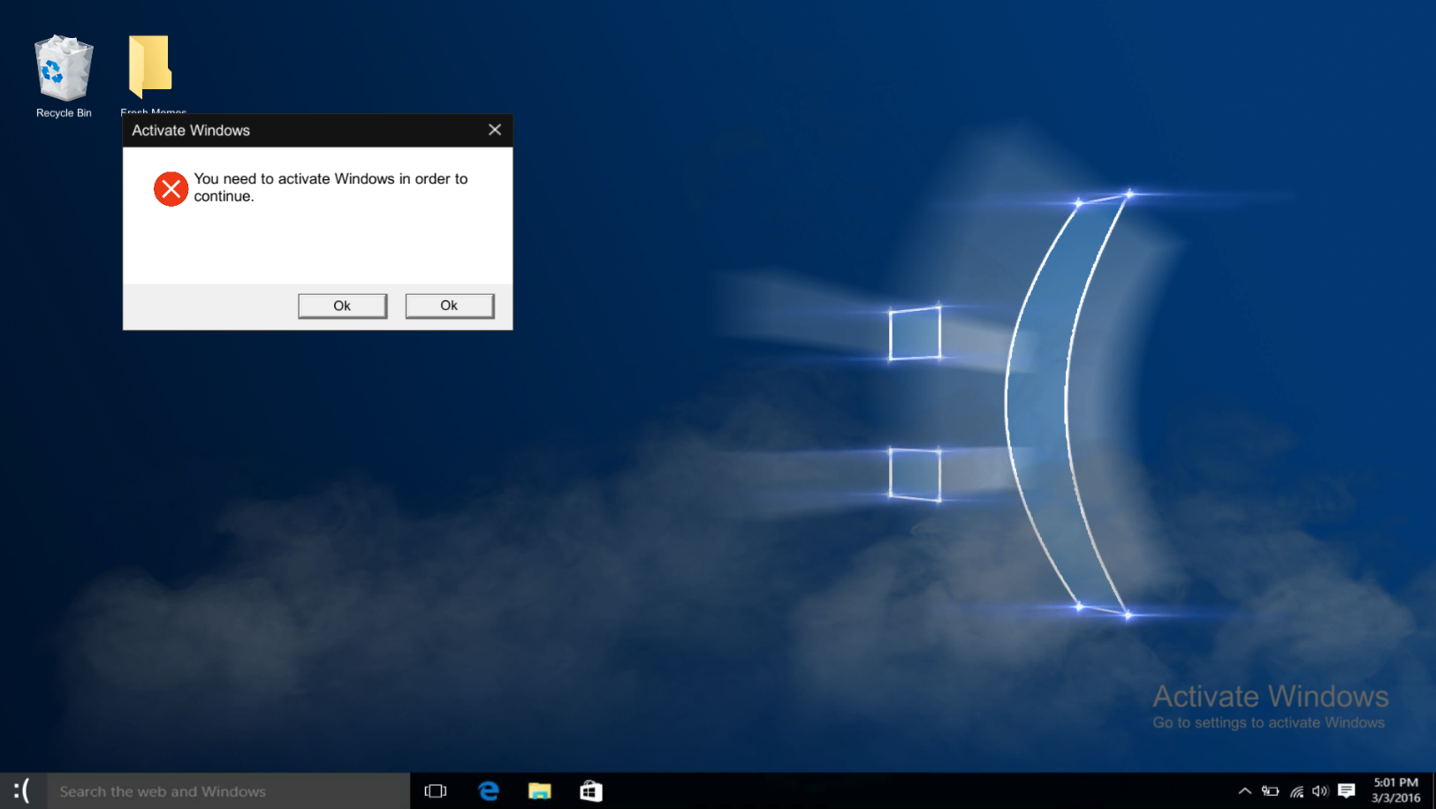Image resolution: width=1436 pixels, height=809 pixels.
Task: Open File Explorer from the taskbar
Action: [x=540, y=790]
